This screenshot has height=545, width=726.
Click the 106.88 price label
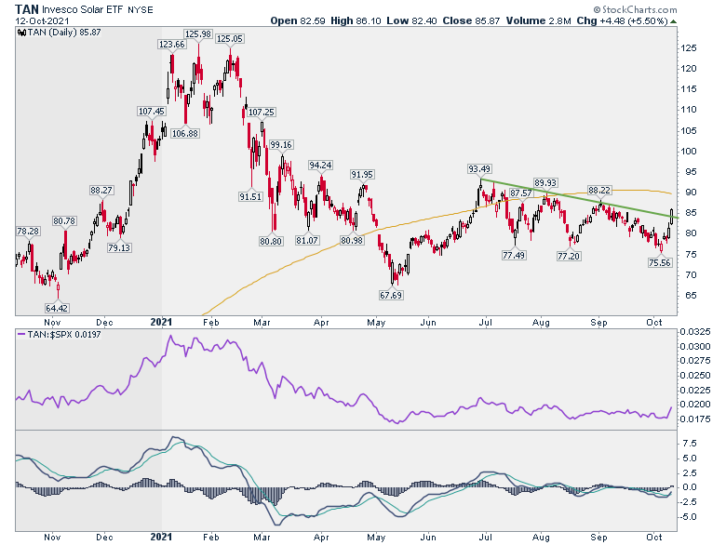coord(184,133)
